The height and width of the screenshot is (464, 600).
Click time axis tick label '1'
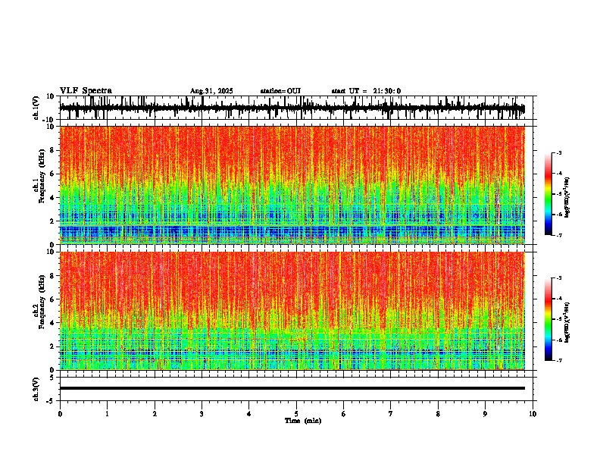click(107, 414)
